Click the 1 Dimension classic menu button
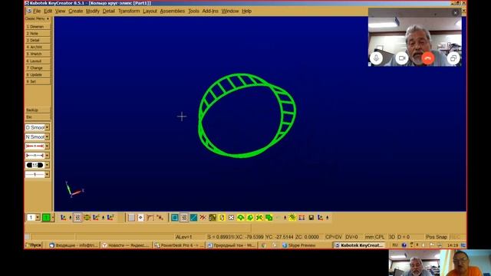 tap(38, 27)
